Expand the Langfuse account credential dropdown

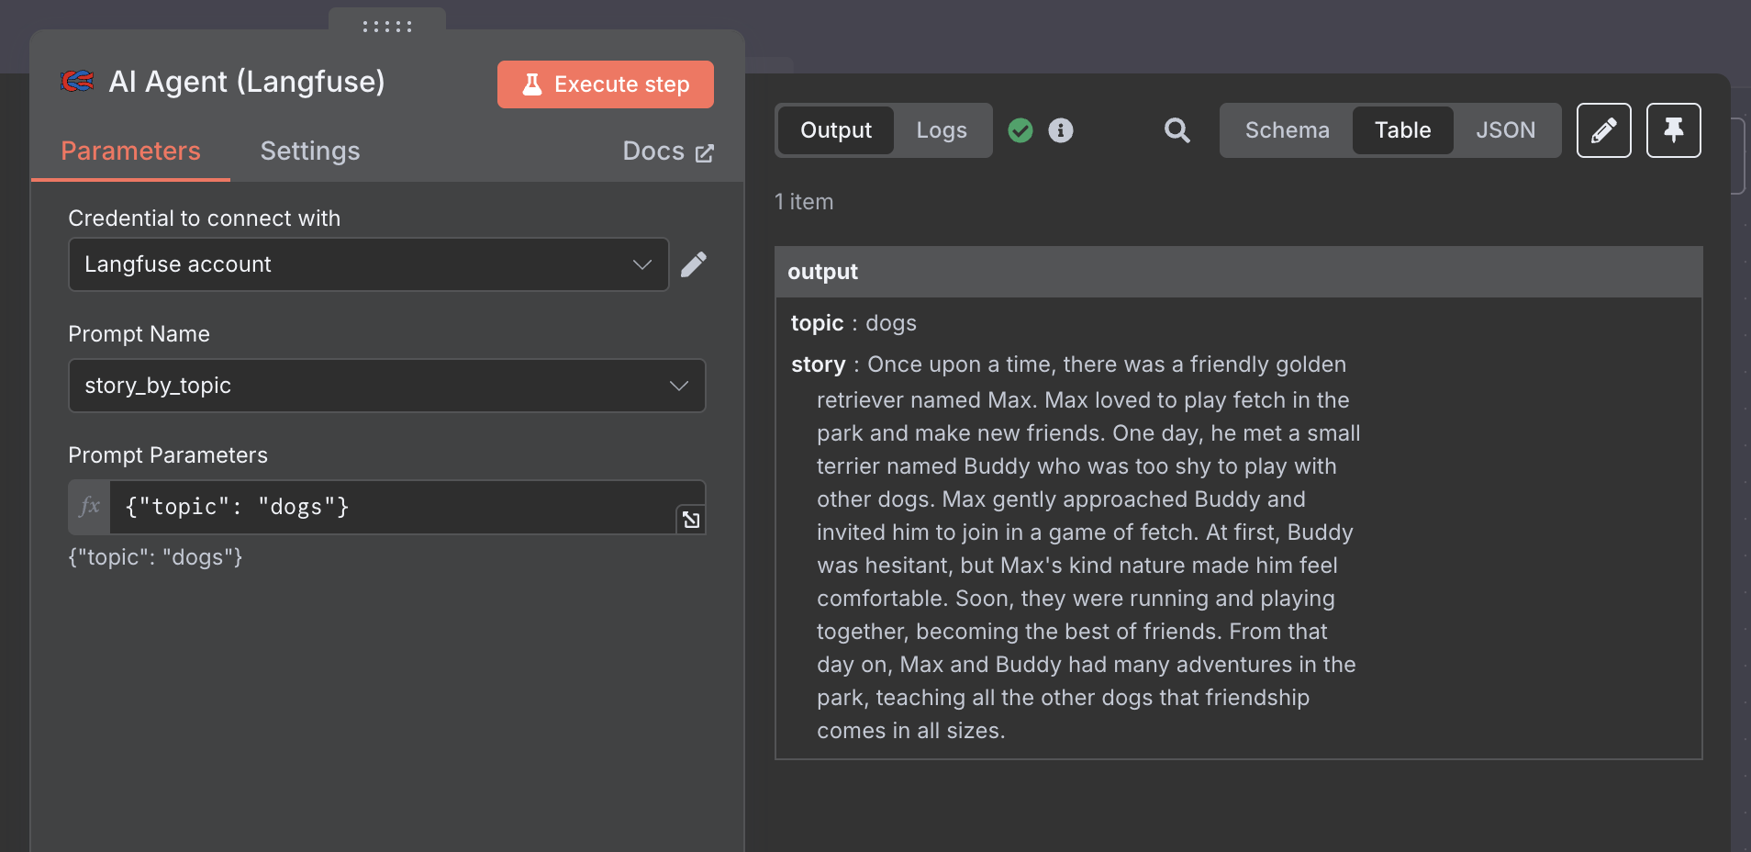369,264
